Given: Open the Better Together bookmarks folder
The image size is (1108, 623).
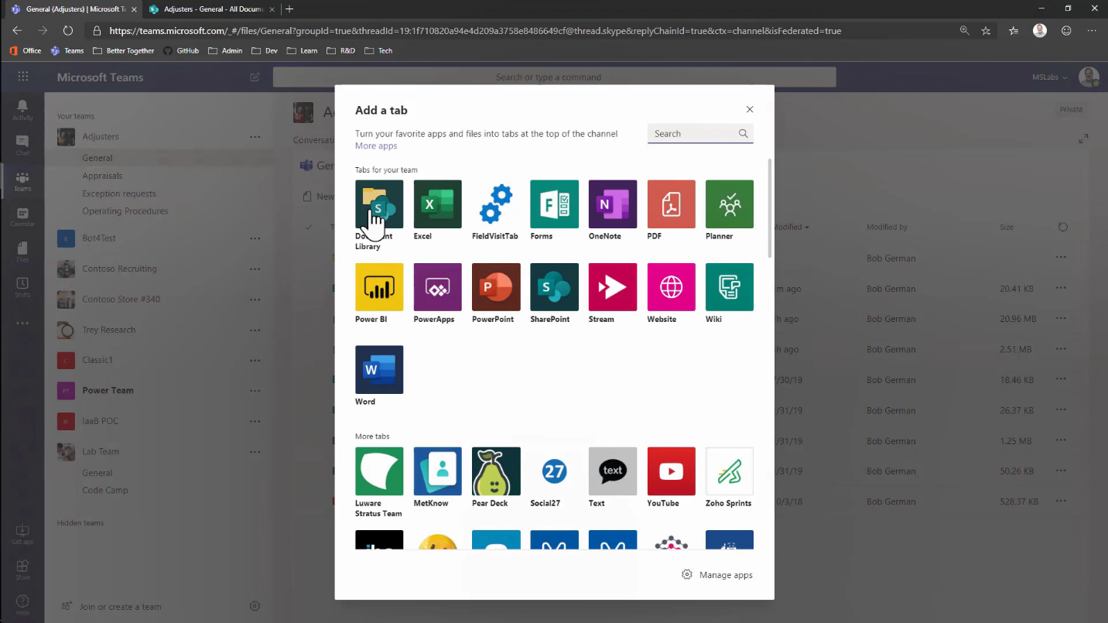Looking at the screenshot, I should coord(123,50).
